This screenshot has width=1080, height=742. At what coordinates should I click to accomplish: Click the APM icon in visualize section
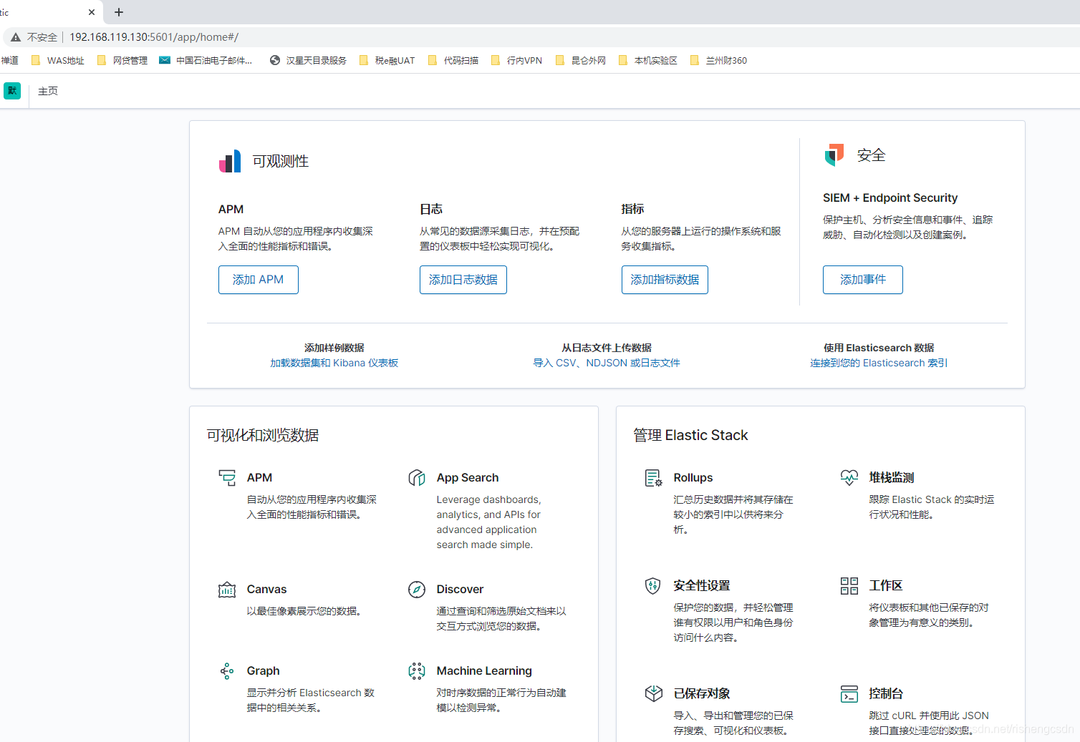[x=227, y=478]
